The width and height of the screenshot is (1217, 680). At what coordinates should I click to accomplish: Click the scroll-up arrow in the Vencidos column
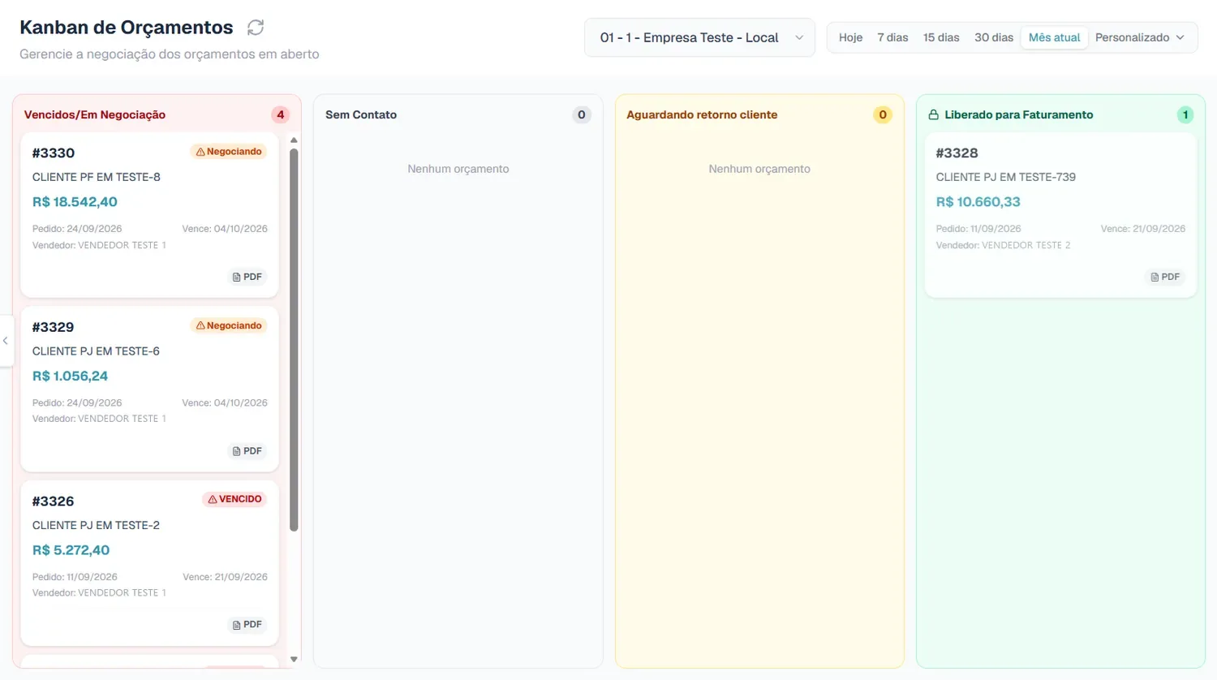pos(294,140)
